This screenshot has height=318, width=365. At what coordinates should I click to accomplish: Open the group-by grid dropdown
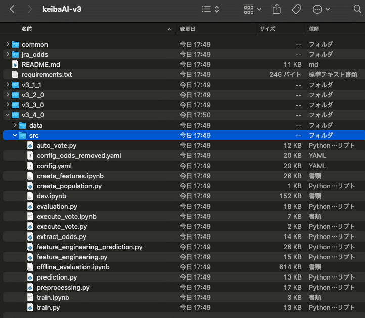[253, 9]
